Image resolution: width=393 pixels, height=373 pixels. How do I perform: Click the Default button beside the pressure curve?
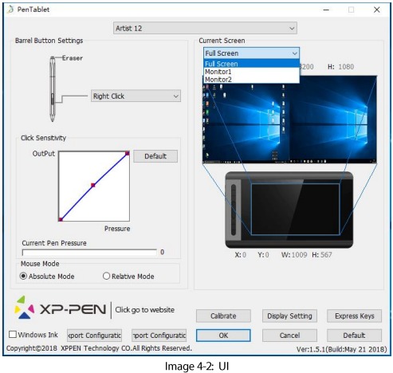point(155,156)
